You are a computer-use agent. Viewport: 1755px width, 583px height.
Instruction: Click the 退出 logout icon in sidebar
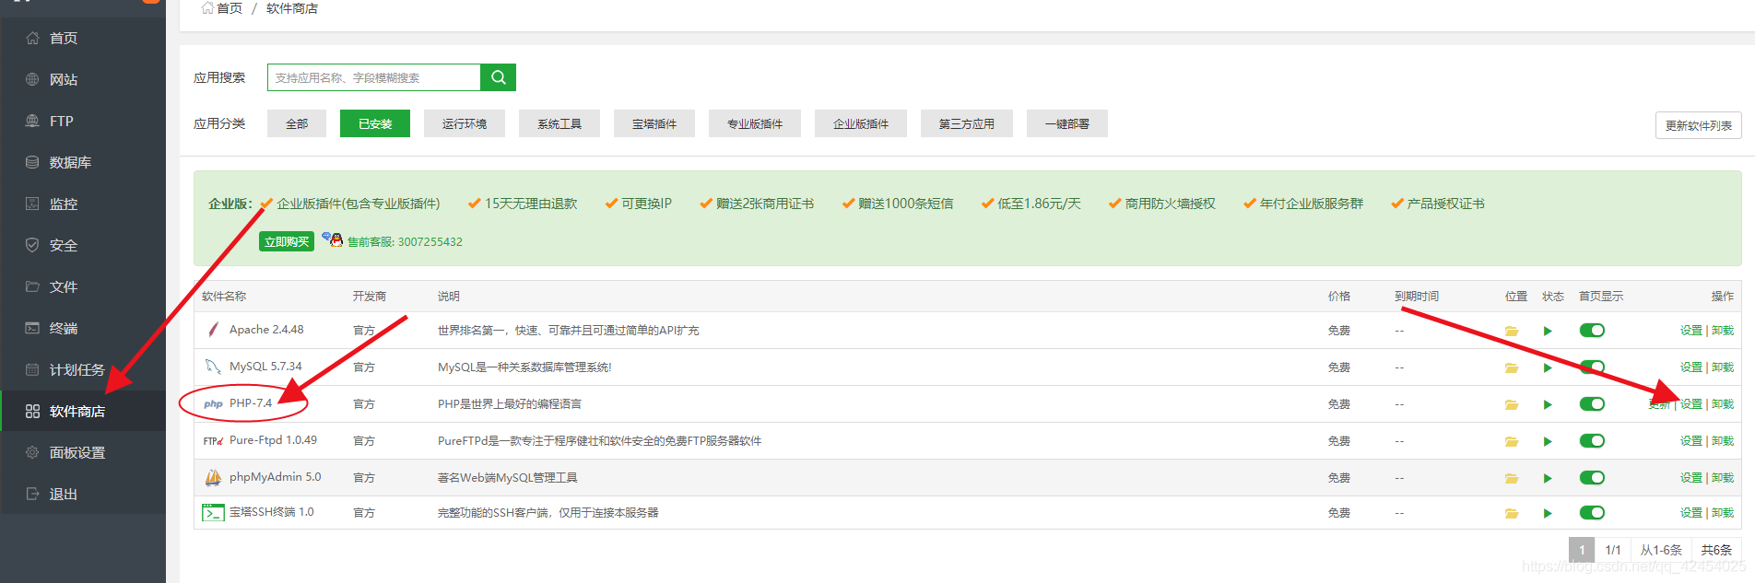(x=32, y=494)
